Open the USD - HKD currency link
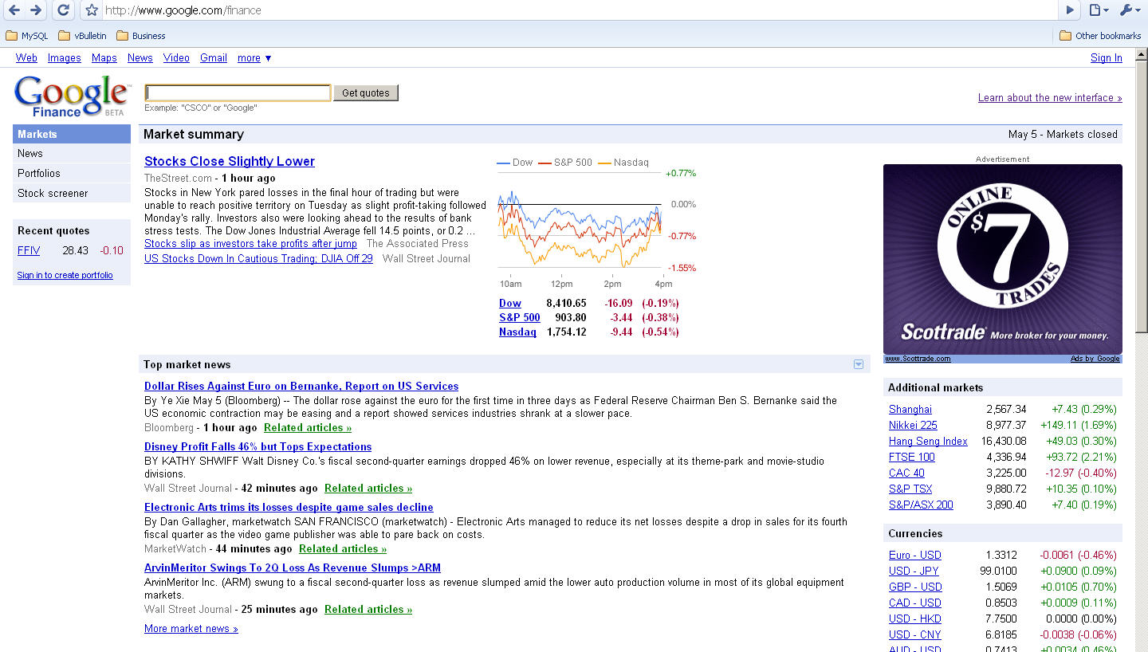1148x652 pixels. point(915,619)
